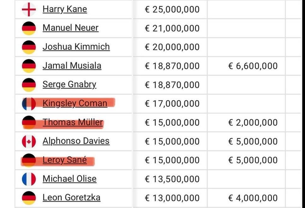The height and width of the screenshot is (208, 305).
Task: Open the Serge Gnabry link
Action: click(x=69, y=84)
